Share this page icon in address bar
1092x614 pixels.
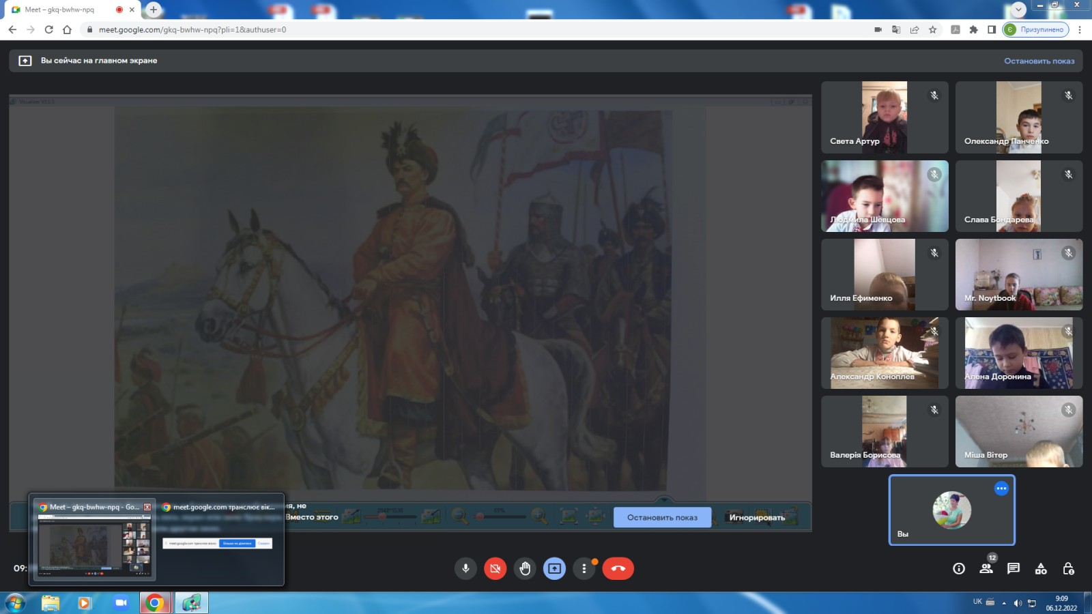coord(915,29)
